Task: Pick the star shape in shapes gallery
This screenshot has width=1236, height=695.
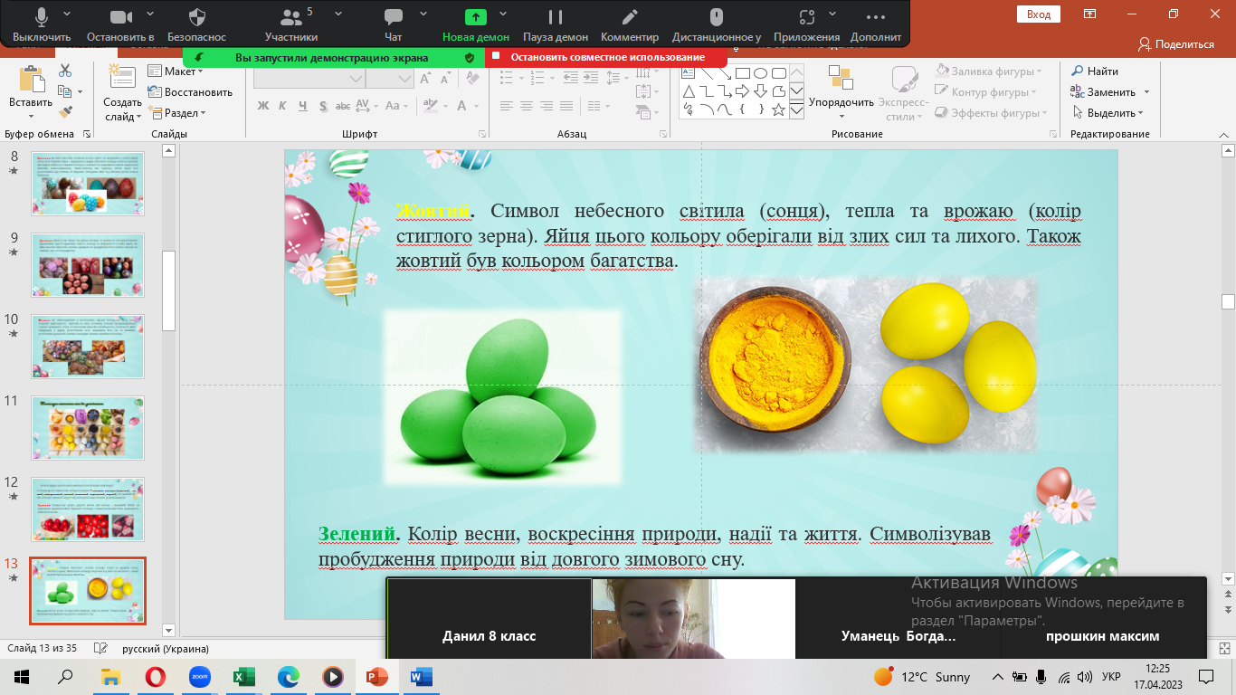Action: coord(778,109)
